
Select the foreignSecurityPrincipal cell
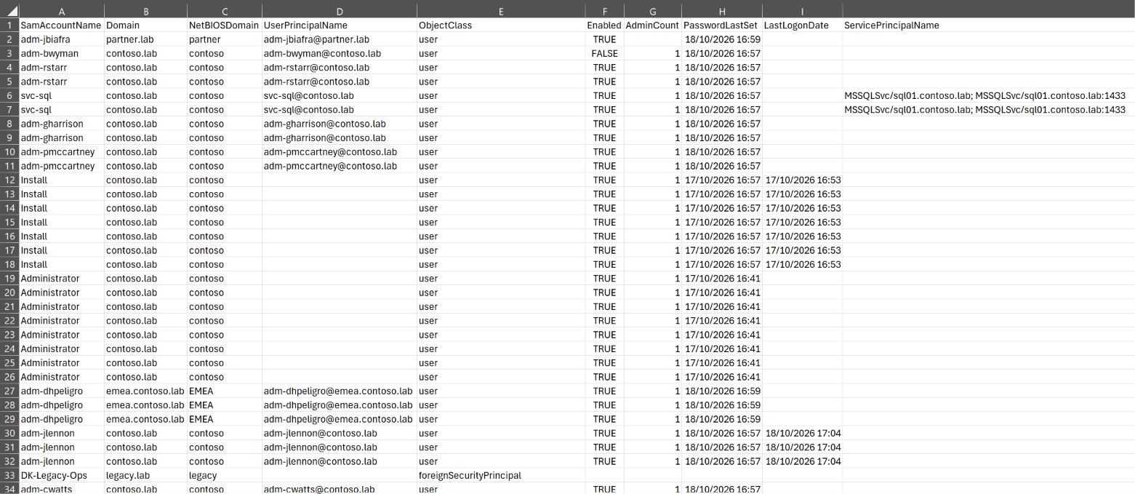pyautogui.click(x=501, y=476)
